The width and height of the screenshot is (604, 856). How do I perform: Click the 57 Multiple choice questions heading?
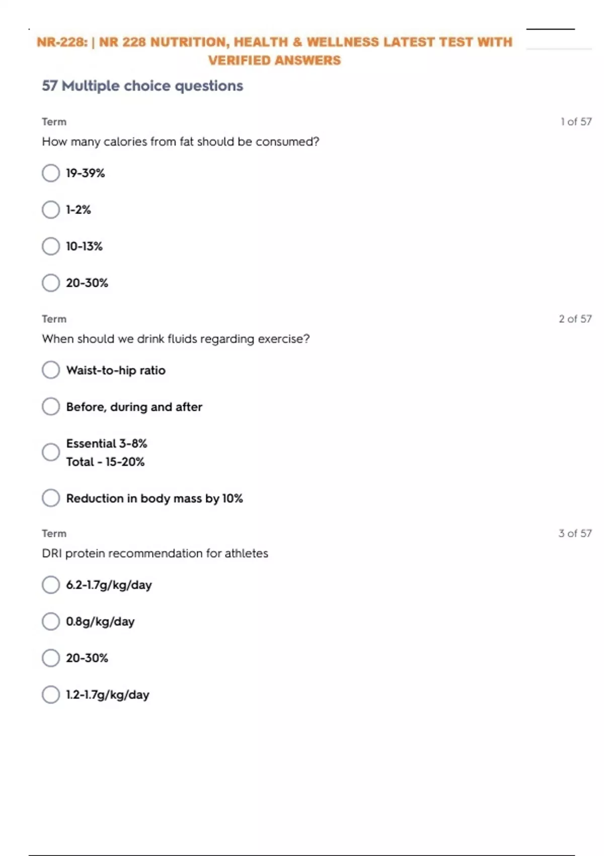pos(142,86)
